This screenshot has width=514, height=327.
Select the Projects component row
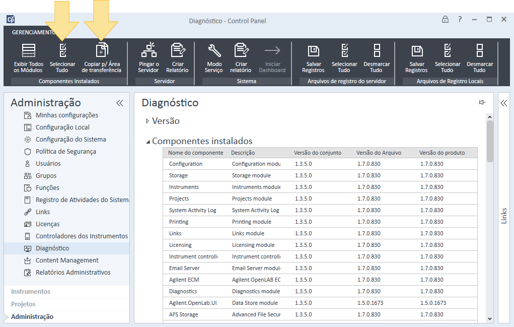click(320, 199)
